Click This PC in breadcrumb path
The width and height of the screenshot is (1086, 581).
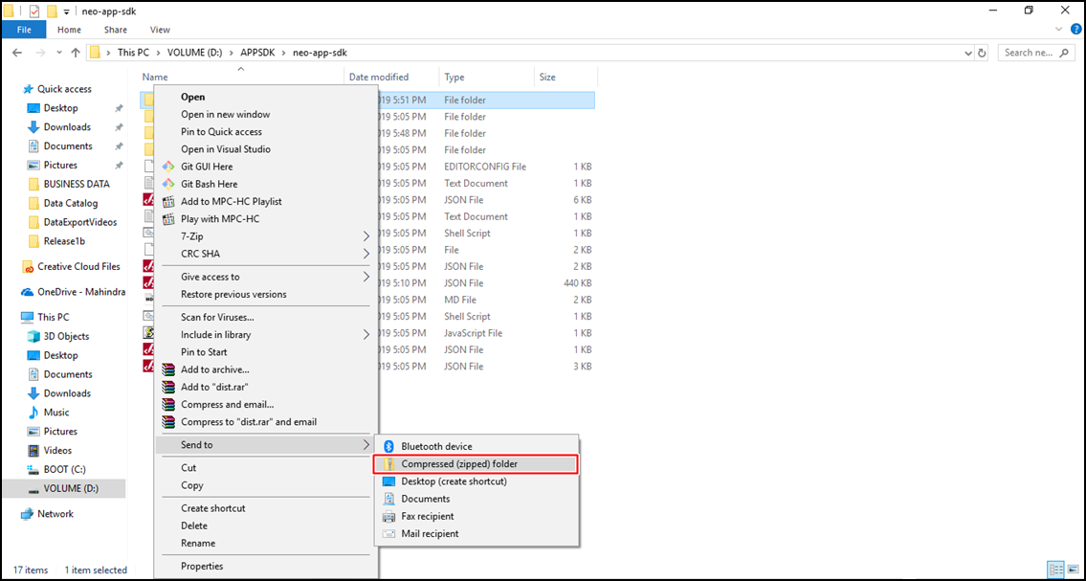(132, 53)
